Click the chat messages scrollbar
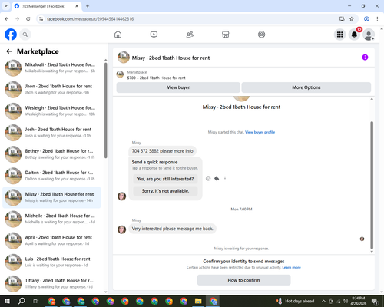The height and width of the screenshot is (307, 384). pos(372,185)
